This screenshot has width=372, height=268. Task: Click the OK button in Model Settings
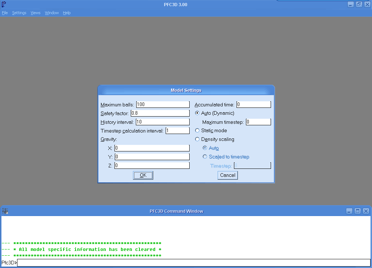(x=143, y=175)
